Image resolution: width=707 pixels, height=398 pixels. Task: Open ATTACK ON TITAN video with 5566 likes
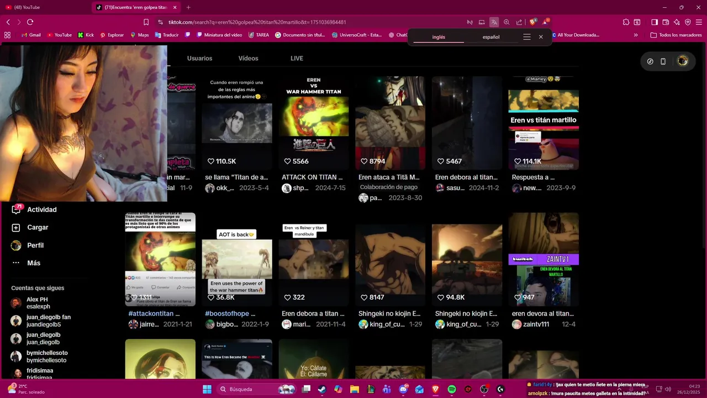click(314, 123)
